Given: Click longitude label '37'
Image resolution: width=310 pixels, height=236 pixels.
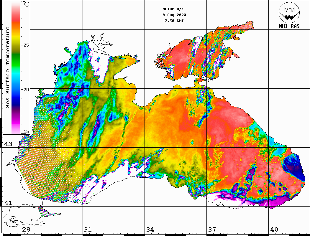Looking at the screenshot, I should click(x=212, y=229).
